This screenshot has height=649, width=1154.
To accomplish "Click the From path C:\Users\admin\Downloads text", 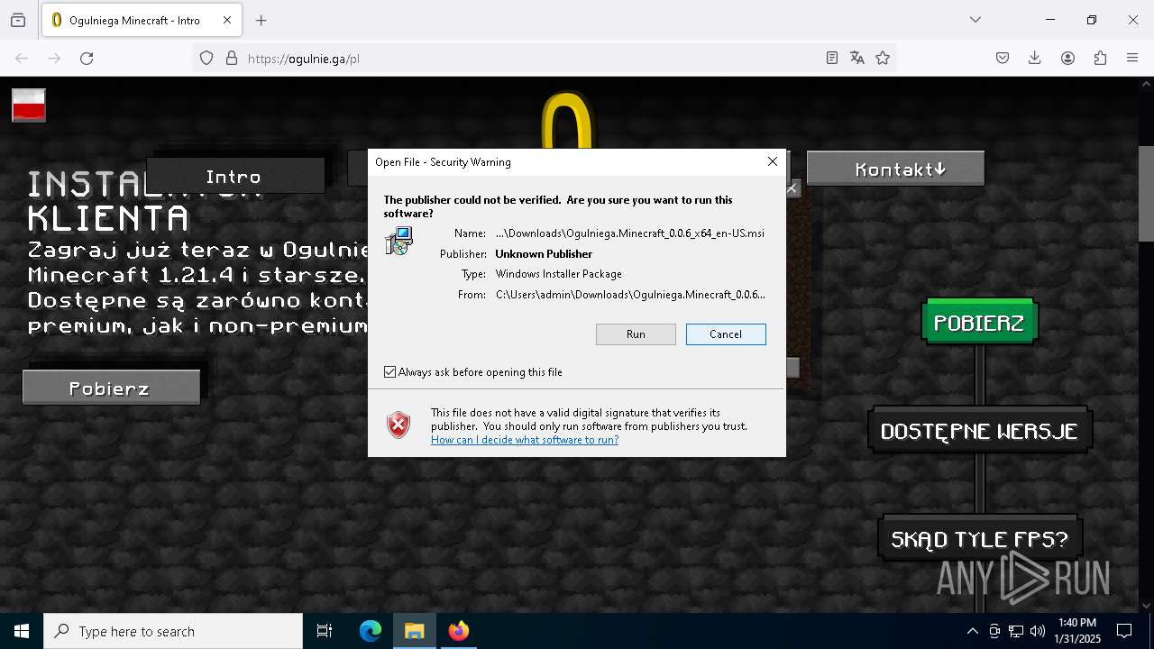I will tap(630, 295).
